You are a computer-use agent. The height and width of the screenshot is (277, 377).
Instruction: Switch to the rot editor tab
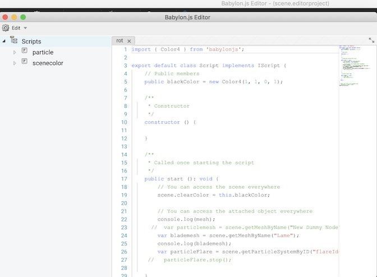[x=119, y=40]
